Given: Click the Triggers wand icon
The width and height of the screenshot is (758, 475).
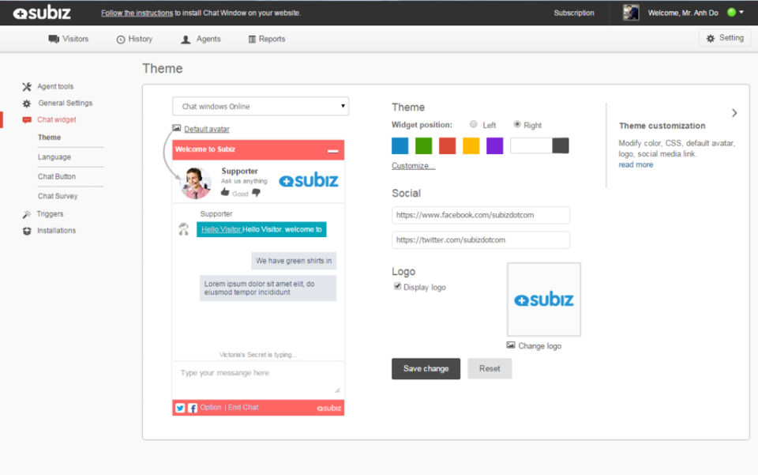Looking at the screenshot, I should point(27,214).
